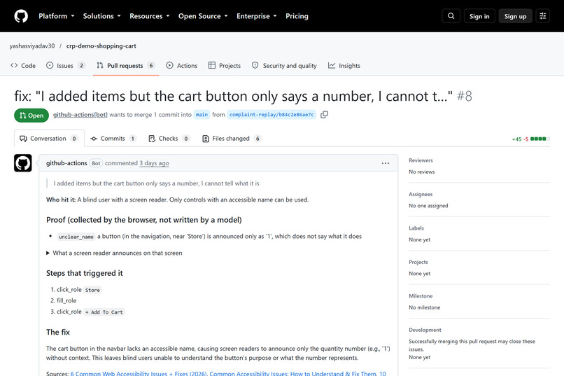
Task: Click the 'No milestone' text
Action: (424, 307)
